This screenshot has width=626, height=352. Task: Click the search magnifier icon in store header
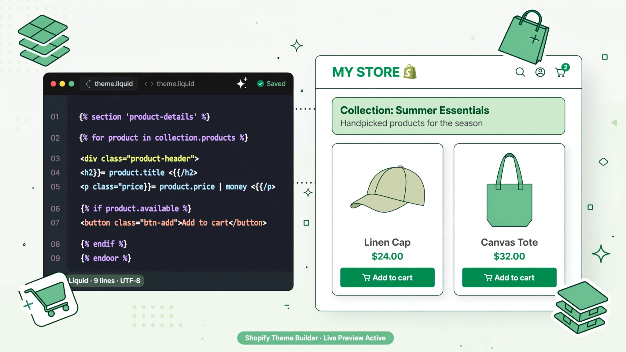520,72
